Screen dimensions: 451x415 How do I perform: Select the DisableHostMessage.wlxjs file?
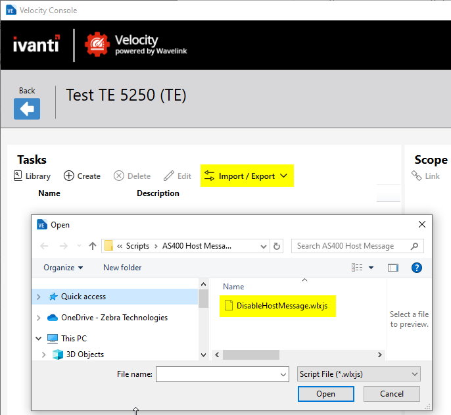[277, 306]
